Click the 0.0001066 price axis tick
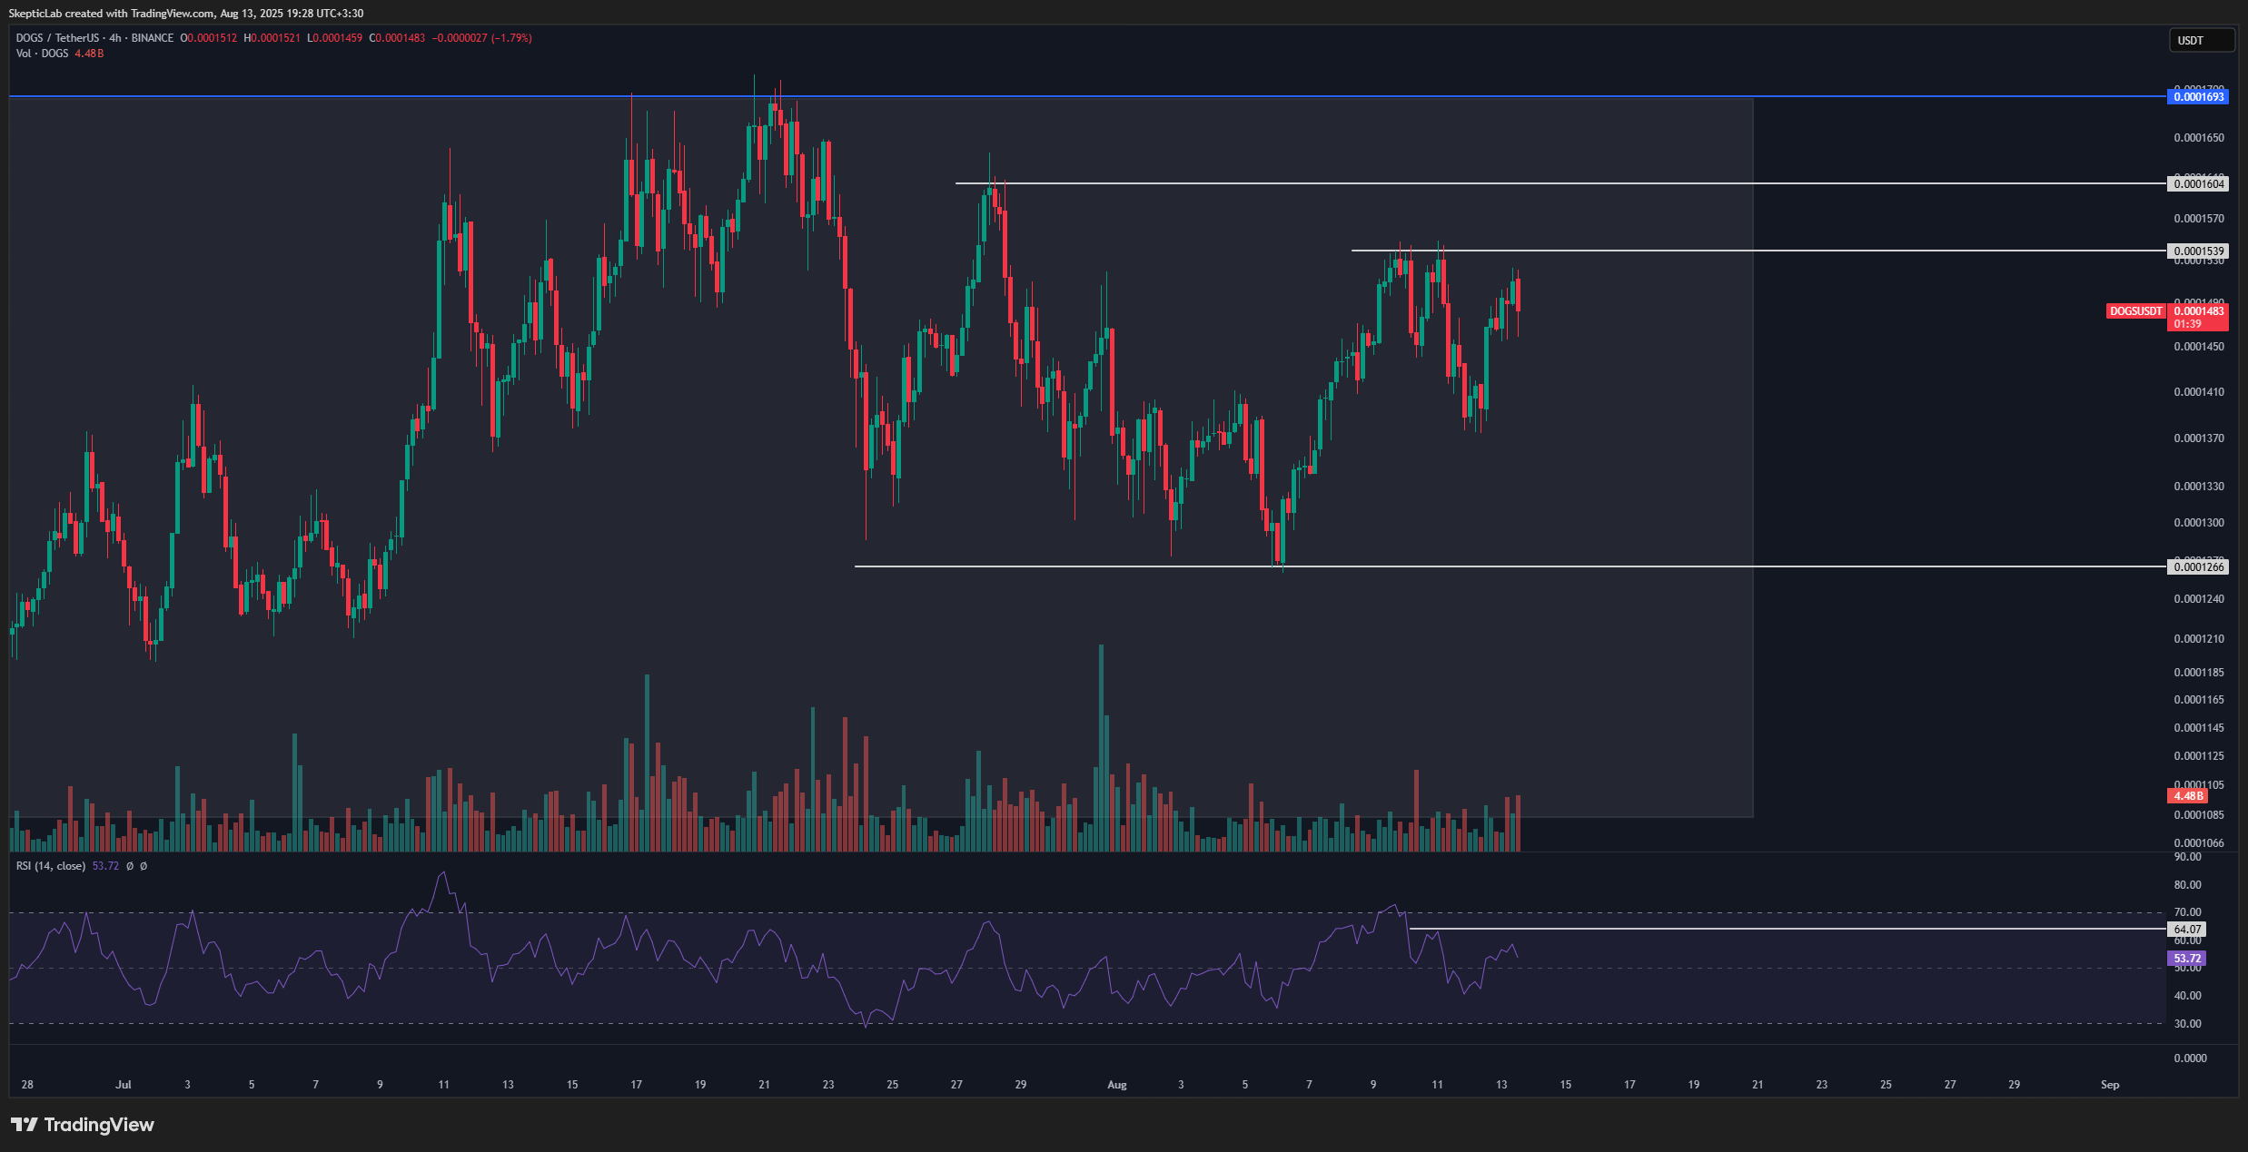The width and height of the screenshot is (2248, 1152). [2198, 843]
